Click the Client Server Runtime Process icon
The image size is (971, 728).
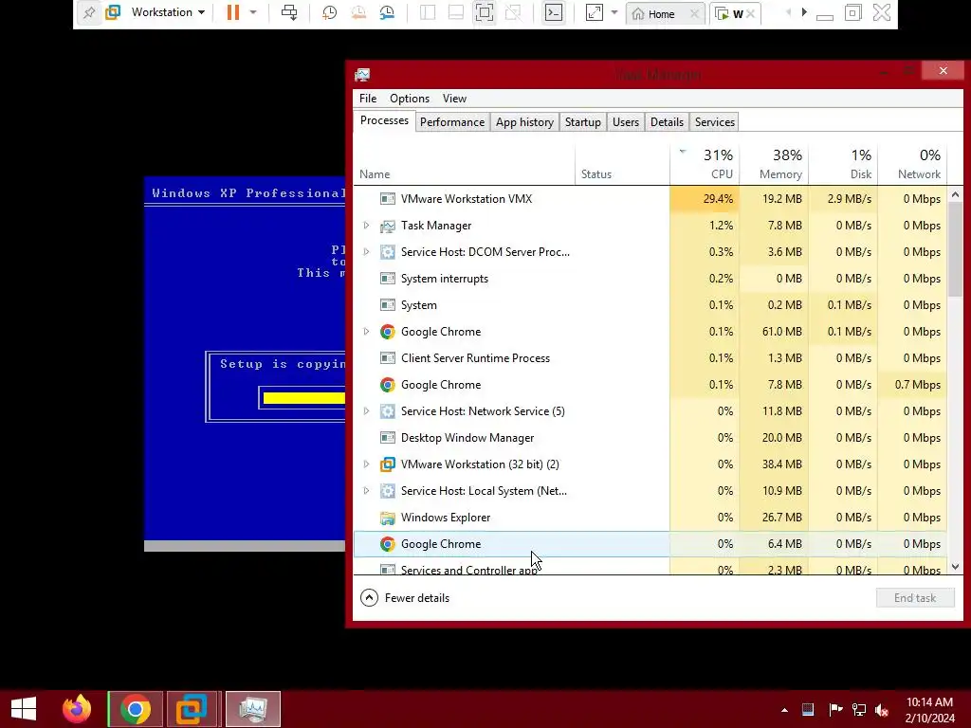388,357
